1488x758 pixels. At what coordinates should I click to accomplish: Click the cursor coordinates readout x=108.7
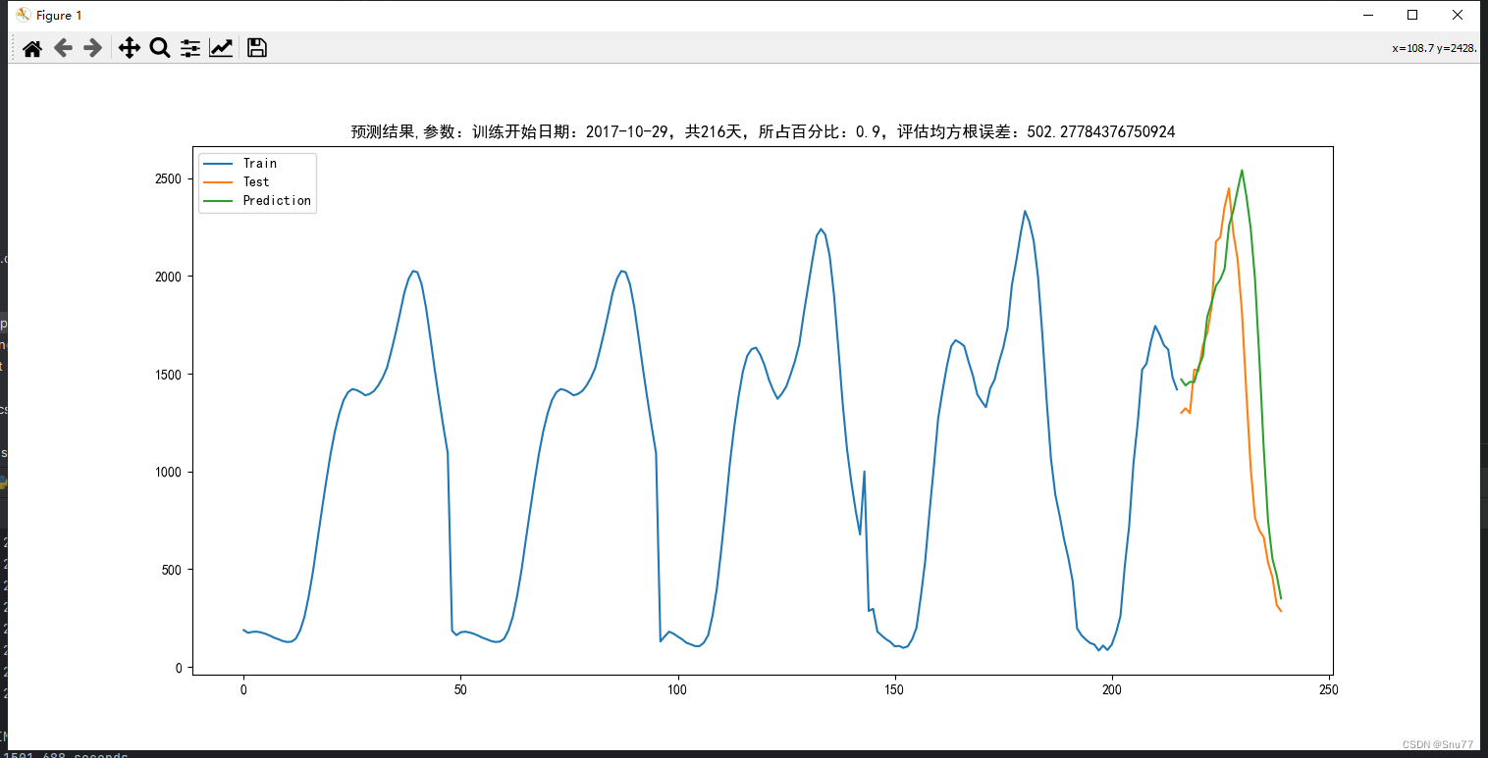pyautogui.click(x=1434, y=48)
